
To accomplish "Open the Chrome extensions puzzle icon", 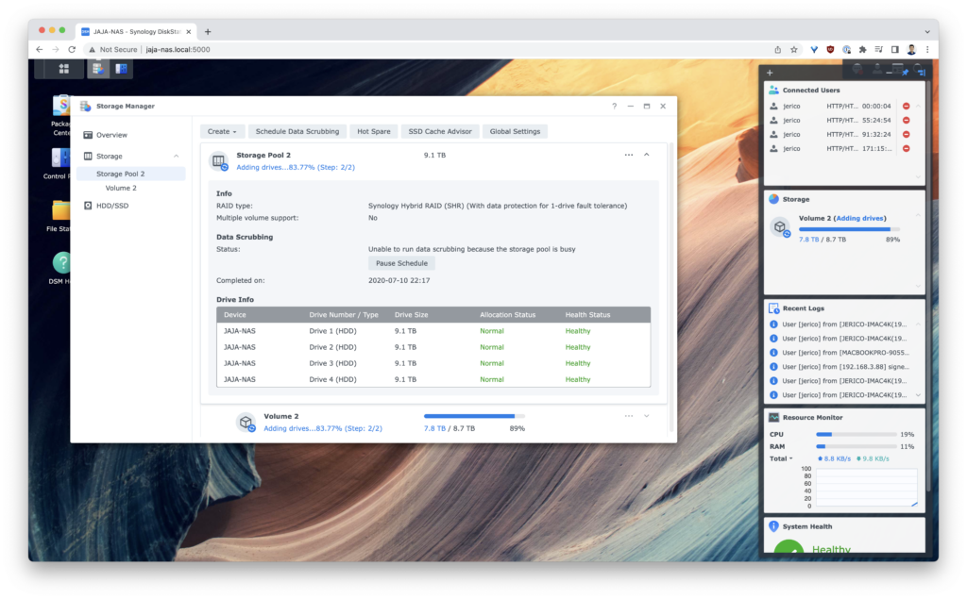I will (x=862, y=49).
